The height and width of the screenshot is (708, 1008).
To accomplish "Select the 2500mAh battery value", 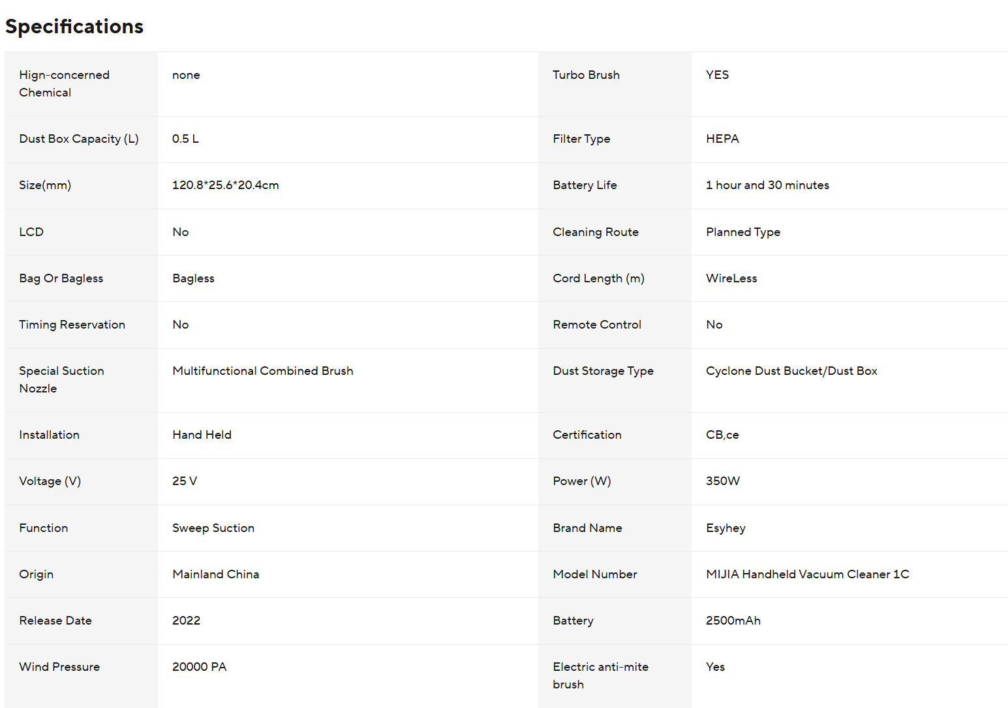I will point(733,621).
